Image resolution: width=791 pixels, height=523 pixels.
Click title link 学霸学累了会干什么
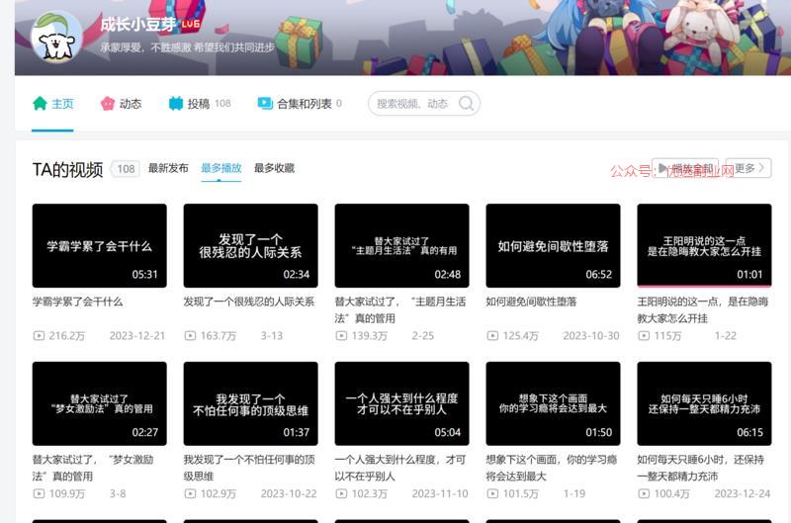pyautogui.click(x=78, y=302)
